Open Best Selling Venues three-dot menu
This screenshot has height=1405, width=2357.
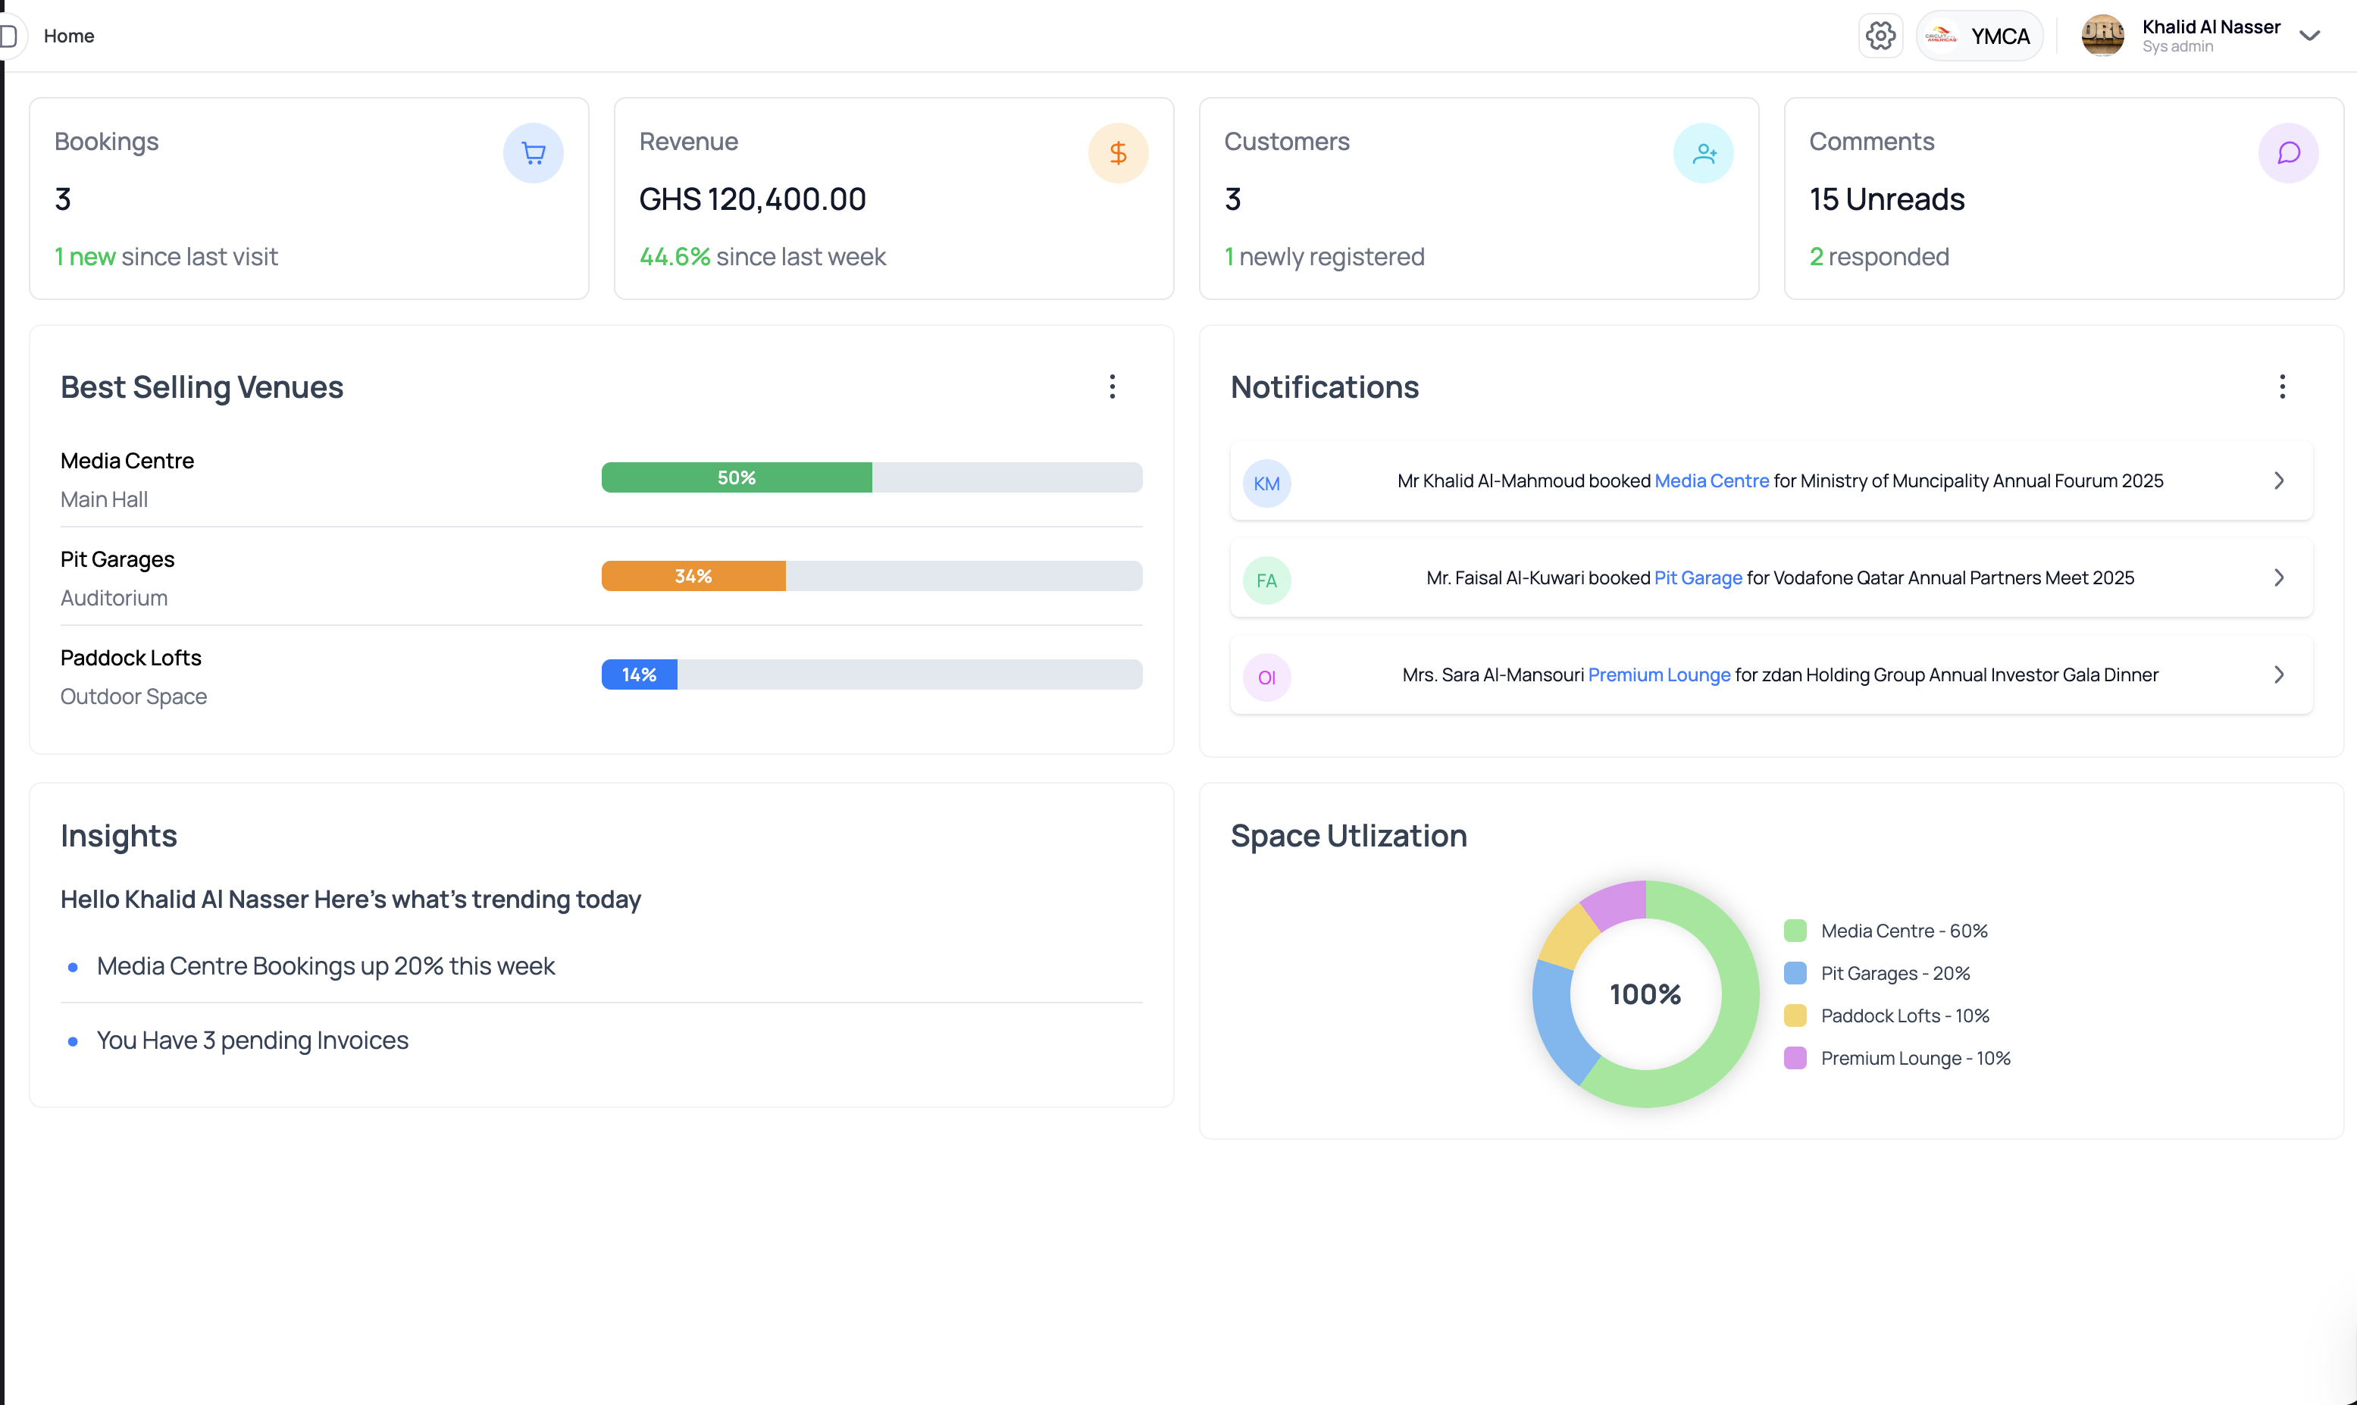coord(1113,386)
